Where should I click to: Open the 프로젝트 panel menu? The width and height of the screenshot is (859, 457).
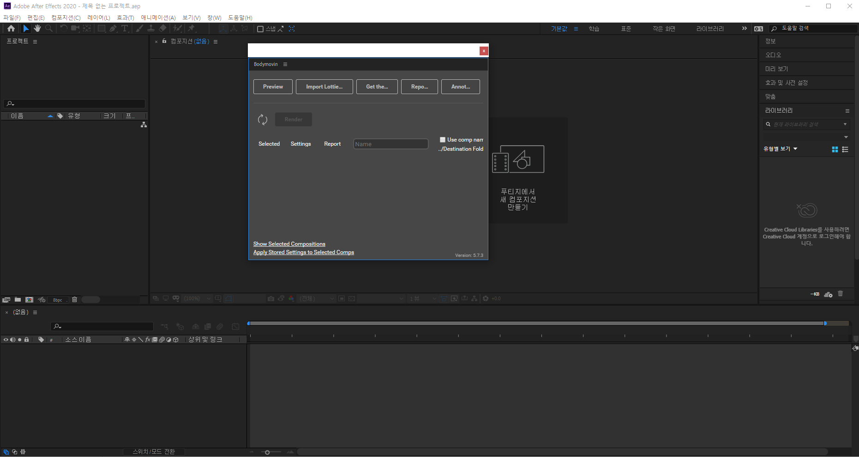(x=35, y=42)
